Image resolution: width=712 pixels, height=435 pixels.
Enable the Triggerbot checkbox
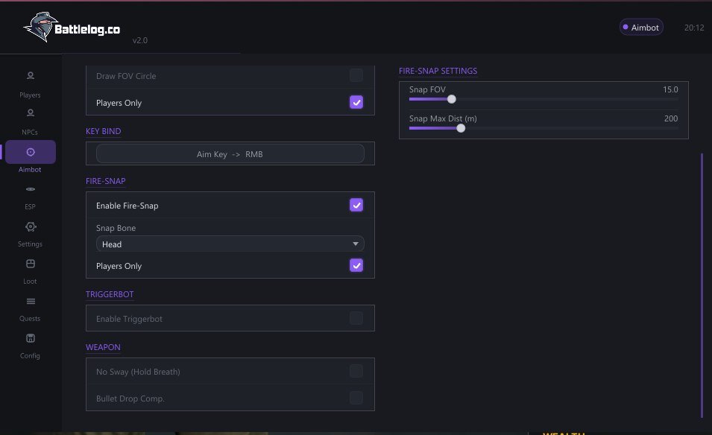(x=356, y=318)
